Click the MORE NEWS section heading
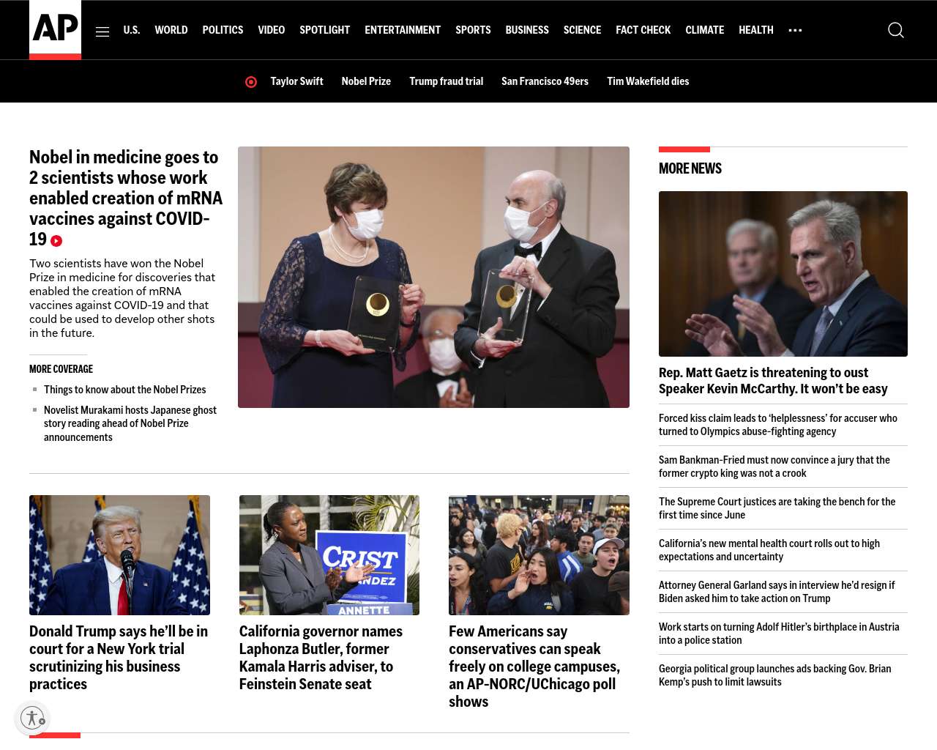The image size is (937, 750). 690,168
